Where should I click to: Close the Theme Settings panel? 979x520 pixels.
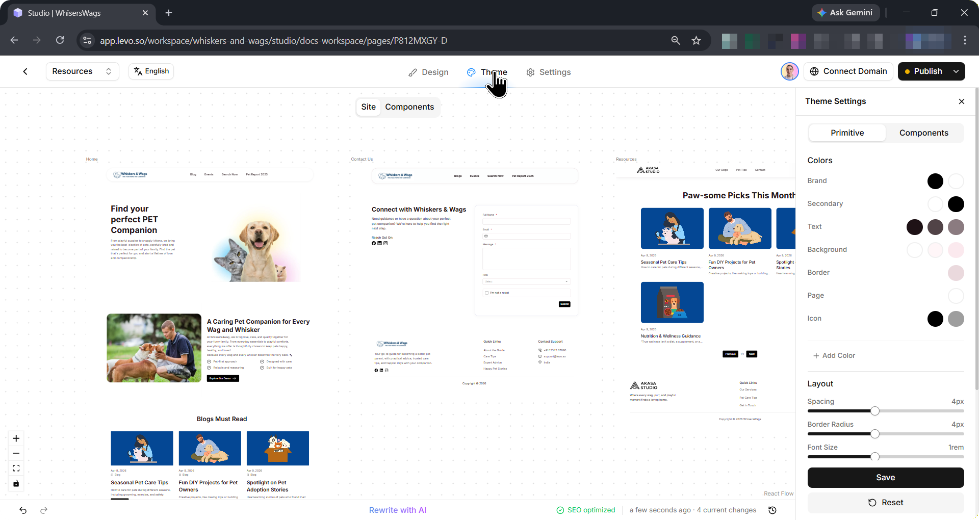(962, 101)
